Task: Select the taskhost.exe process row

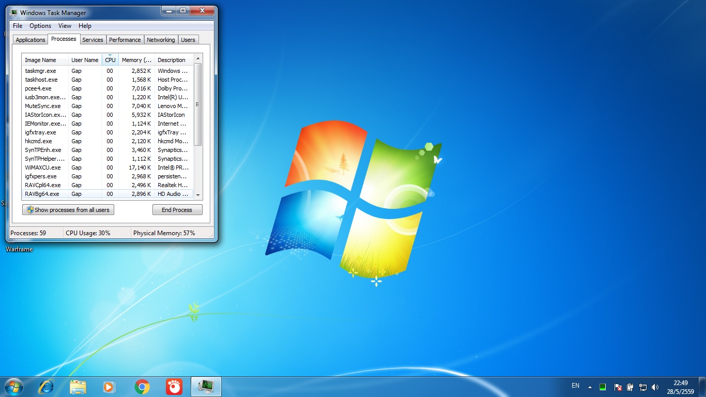Action: click(108, 80)
